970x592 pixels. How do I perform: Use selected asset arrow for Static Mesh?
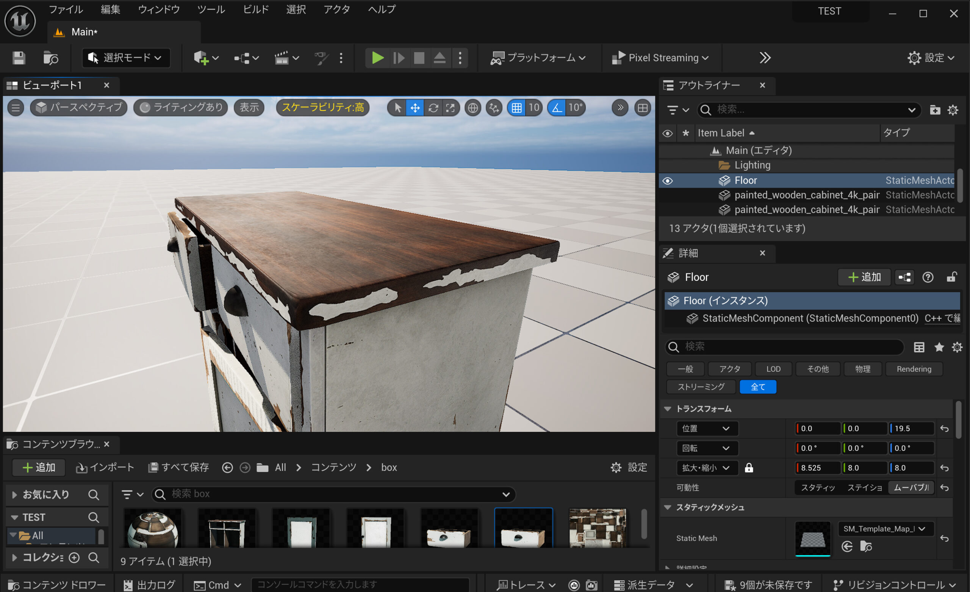point(847,546)
